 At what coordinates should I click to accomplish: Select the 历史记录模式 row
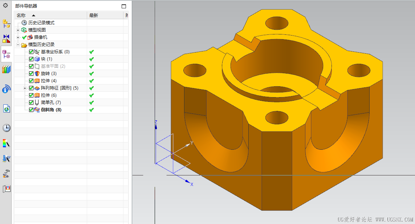[x=41, y=23]
